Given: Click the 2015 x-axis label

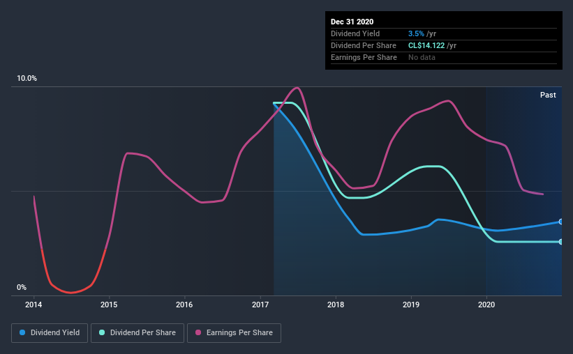Looking at the screenshot, I should point(109,305).
